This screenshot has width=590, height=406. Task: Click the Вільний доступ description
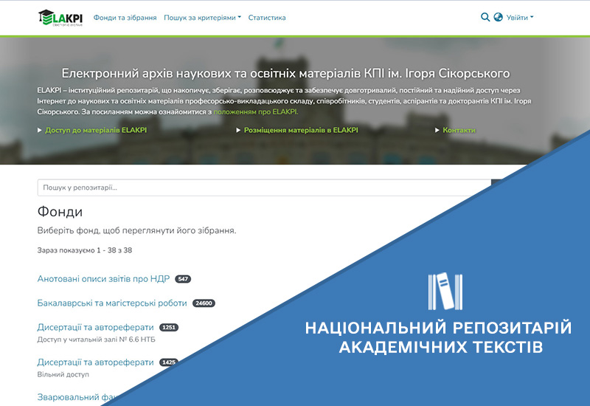[x=63, y=375]
